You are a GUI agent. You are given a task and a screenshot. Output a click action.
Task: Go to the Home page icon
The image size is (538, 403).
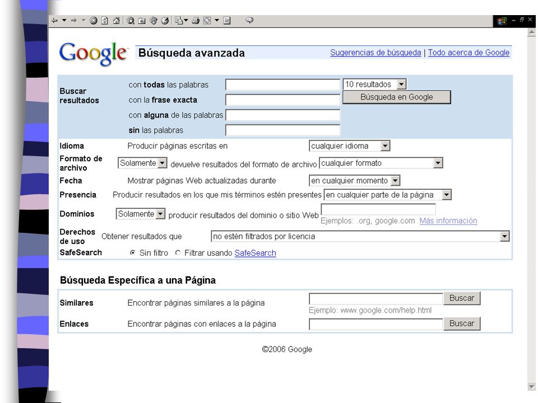click(117, 21)
